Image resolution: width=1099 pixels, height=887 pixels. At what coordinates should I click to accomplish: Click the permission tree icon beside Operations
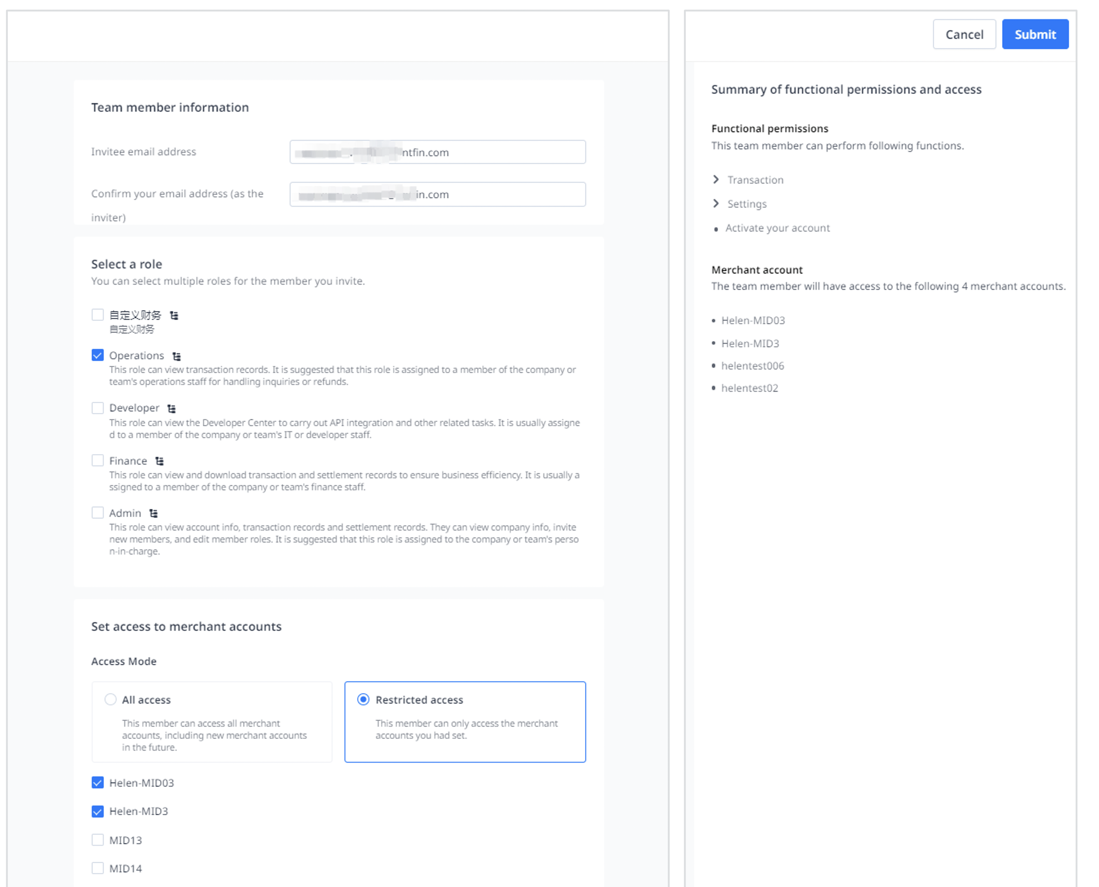[x=177, y=356]
